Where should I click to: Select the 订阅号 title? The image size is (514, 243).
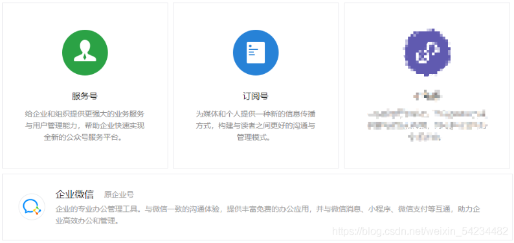tap(256, 96)
